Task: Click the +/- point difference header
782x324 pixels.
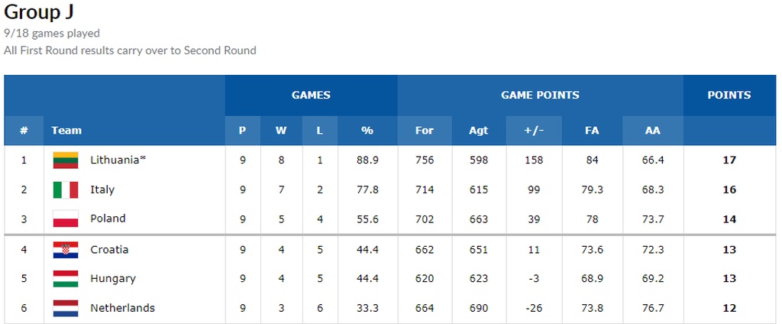Action: tap(534, 131)
